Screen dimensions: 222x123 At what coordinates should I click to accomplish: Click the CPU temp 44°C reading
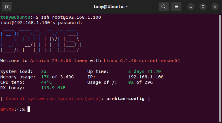pyautogui.click(x=47, y=82)
